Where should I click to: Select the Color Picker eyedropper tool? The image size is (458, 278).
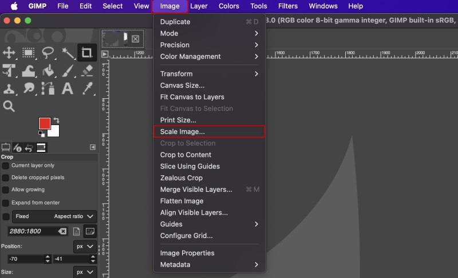click(87, 88)
